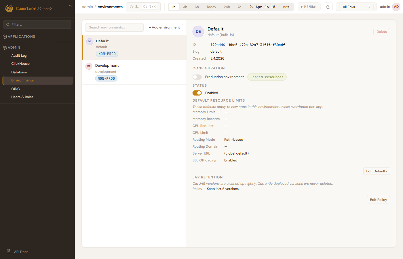Click the Applications cube icon
This screenshot has height=259, width=403.
click(x=5, y=37)
